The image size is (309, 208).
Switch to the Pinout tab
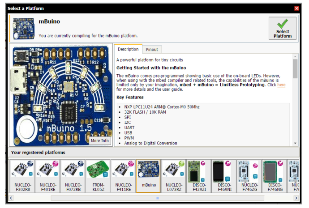(x=152, y=50)
